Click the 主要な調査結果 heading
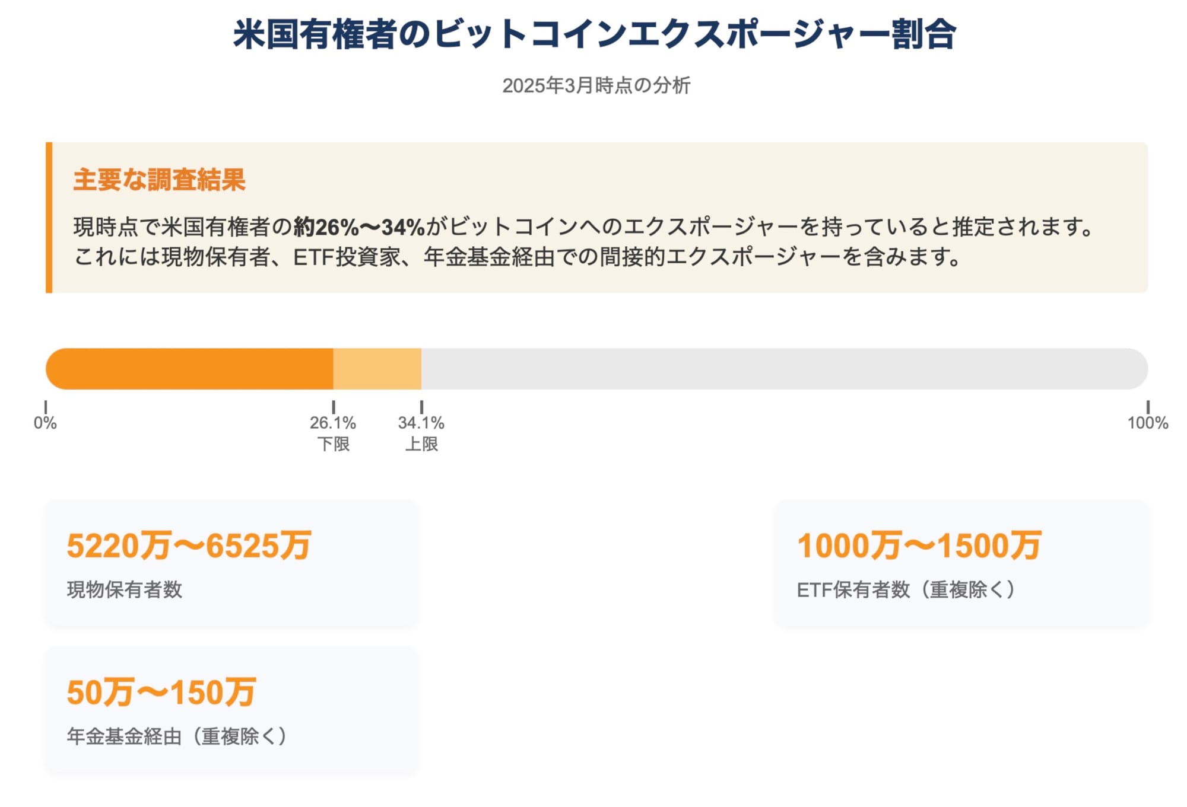Viewport: 1187px width, 807px height. pos(159,180)
